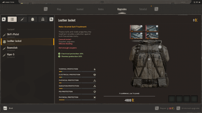Click the E next-tab key icon
Screen dimensions: 202x113
(156, 9)
